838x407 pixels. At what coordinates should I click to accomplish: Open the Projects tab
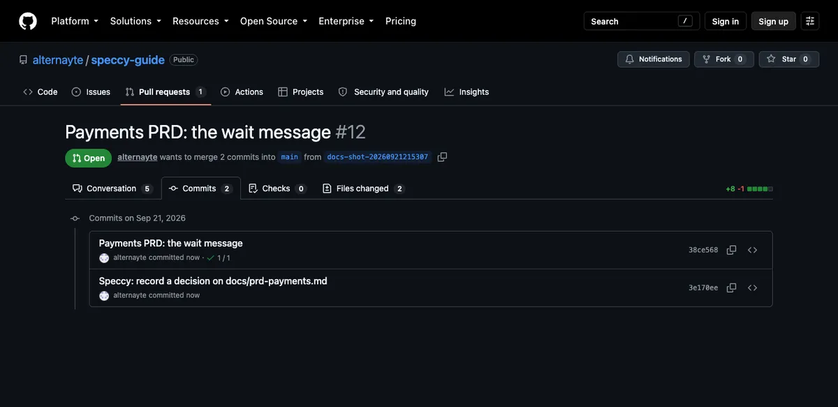click(x=301, y=91)
